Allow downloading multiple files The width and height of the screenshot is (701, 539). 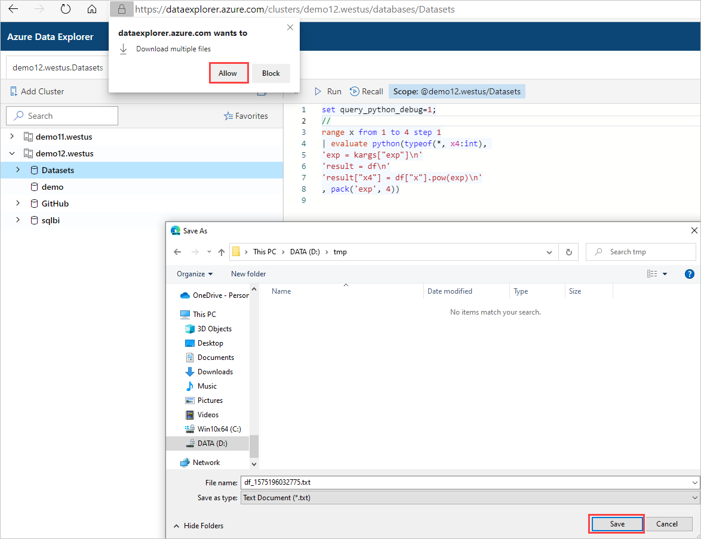[229, 73]
